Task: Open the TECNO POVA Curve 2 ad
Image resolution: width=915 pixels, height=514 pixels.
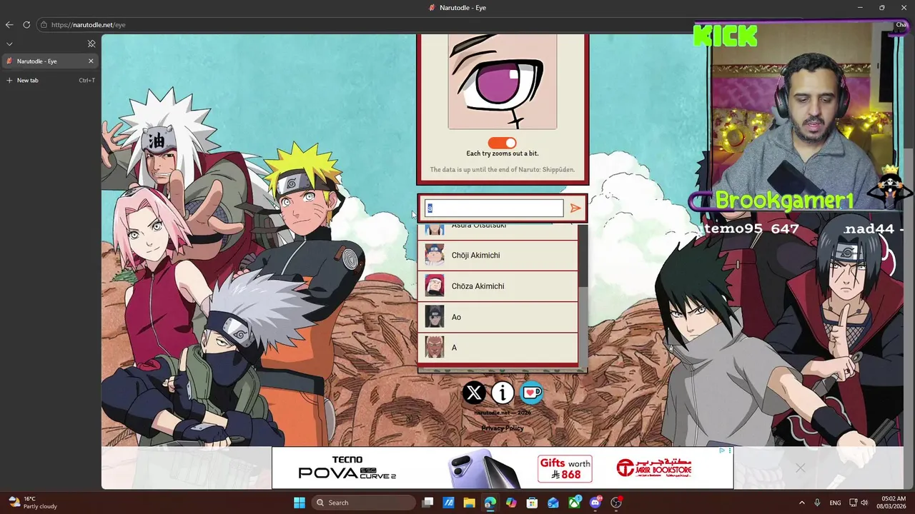Action: pos(347,468)
